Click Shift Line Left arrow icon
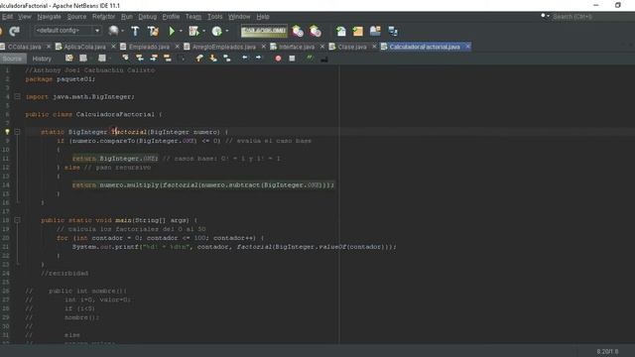The image size is (635, 357). (245, 59)
